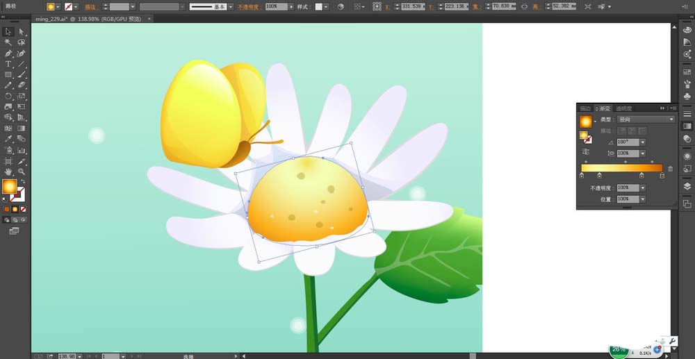Select the Hand tool
Viewport: 695px width, 359px height.
[8, 172]
